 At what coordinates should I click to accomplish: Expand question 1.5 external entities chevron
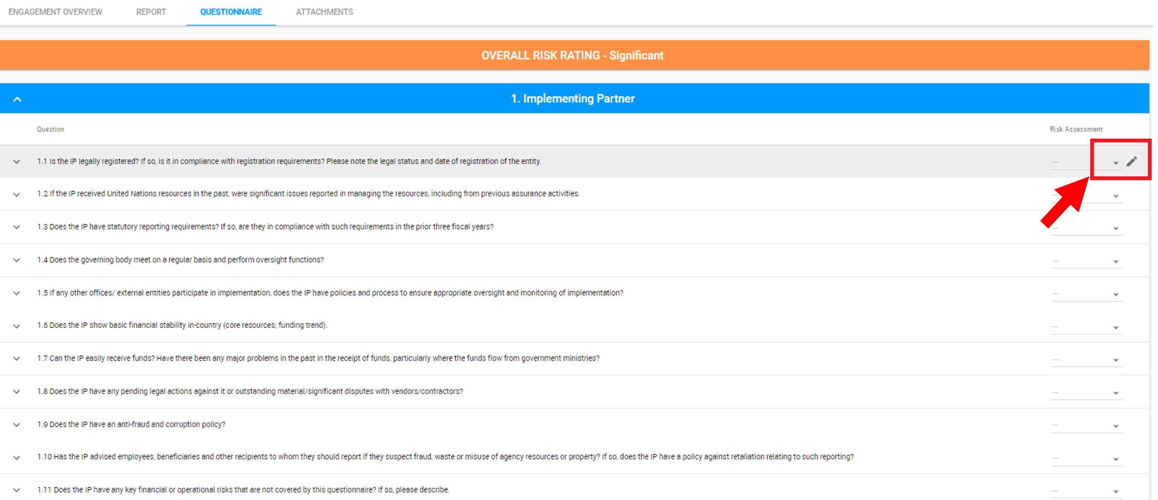[x=17, y=293]
